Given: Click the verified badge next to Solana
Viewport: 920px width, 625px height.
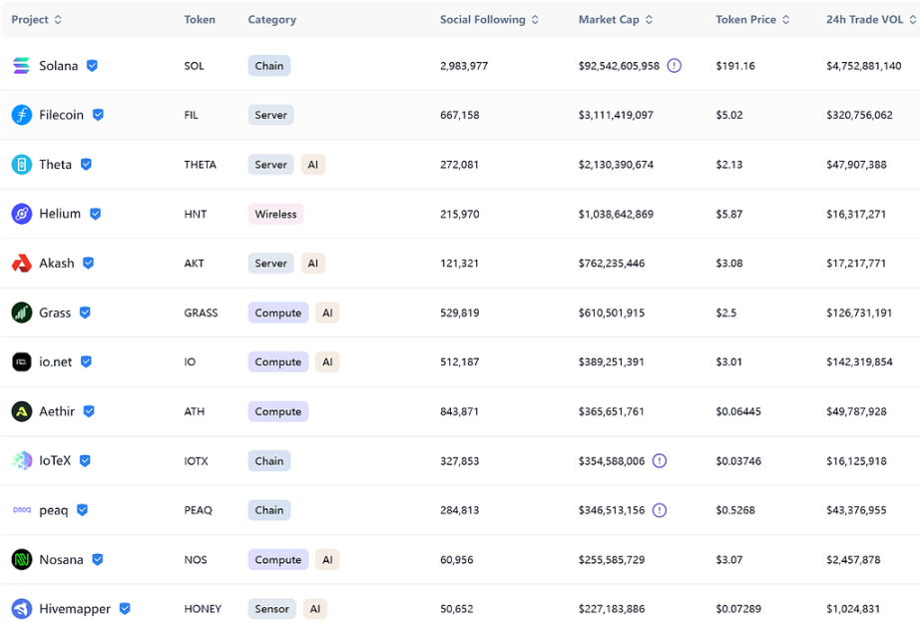Looking at the screenshot, I should [92, 66].
